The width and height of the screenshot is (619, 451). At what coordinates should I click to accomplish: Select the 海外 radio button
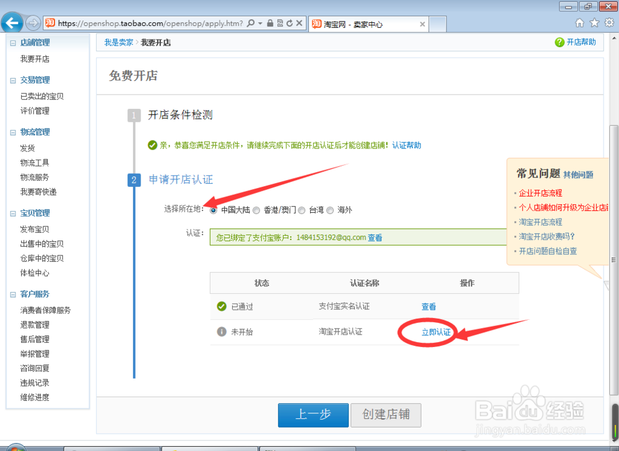coord(330,210)
